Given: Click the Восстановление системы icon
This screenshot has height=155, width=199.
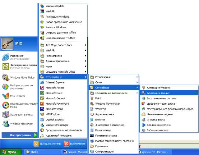Looking at the screenshot, I should [x=143, y=98].
